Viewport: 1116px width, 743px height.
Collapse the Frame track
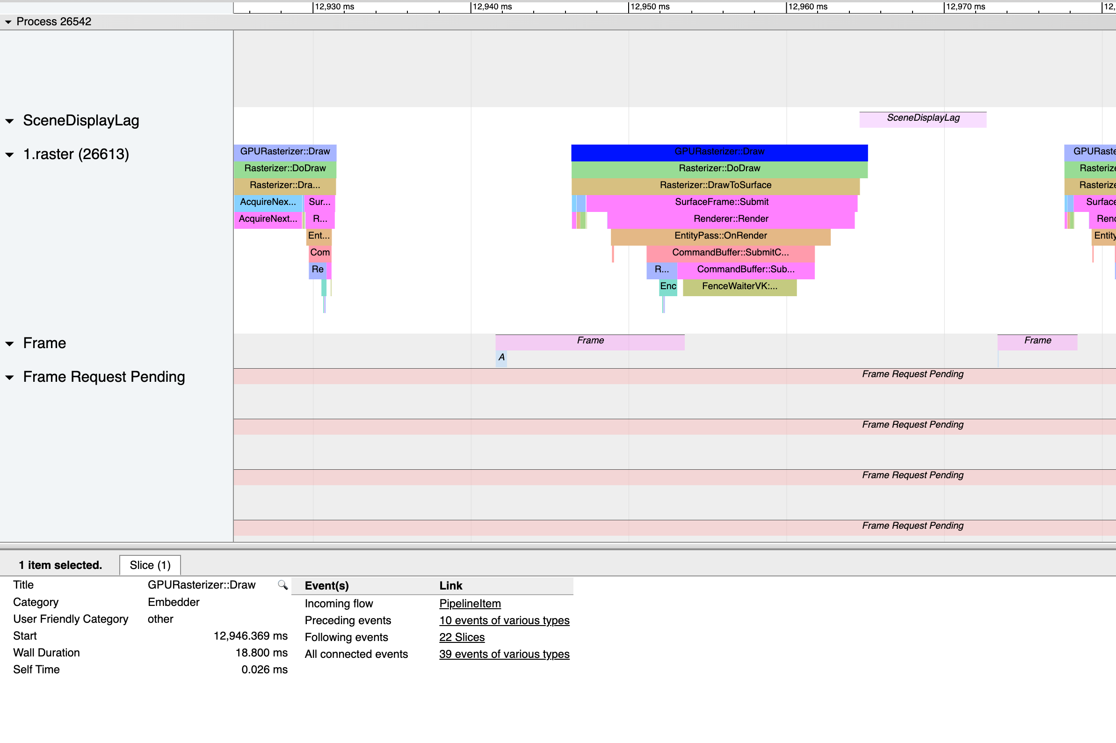[10, 343]
